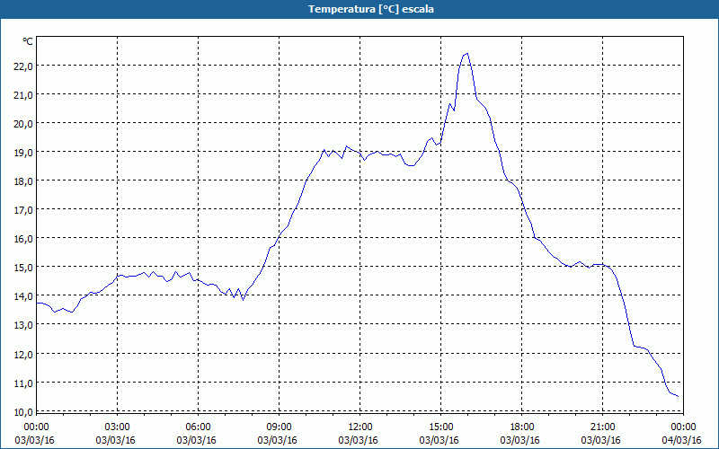Viewport: 719px width, 449px height.
Task: Select the 13,0 temperature label
Action: tap(24, 325)
